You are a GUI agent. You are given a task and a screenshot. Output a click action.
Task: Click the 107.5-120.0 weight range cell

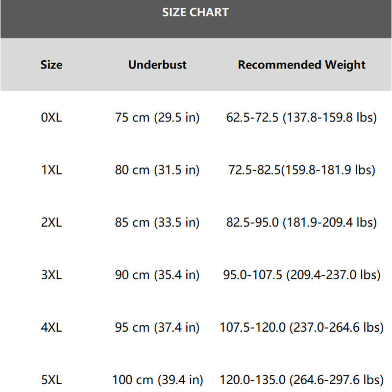pos(301,327)
